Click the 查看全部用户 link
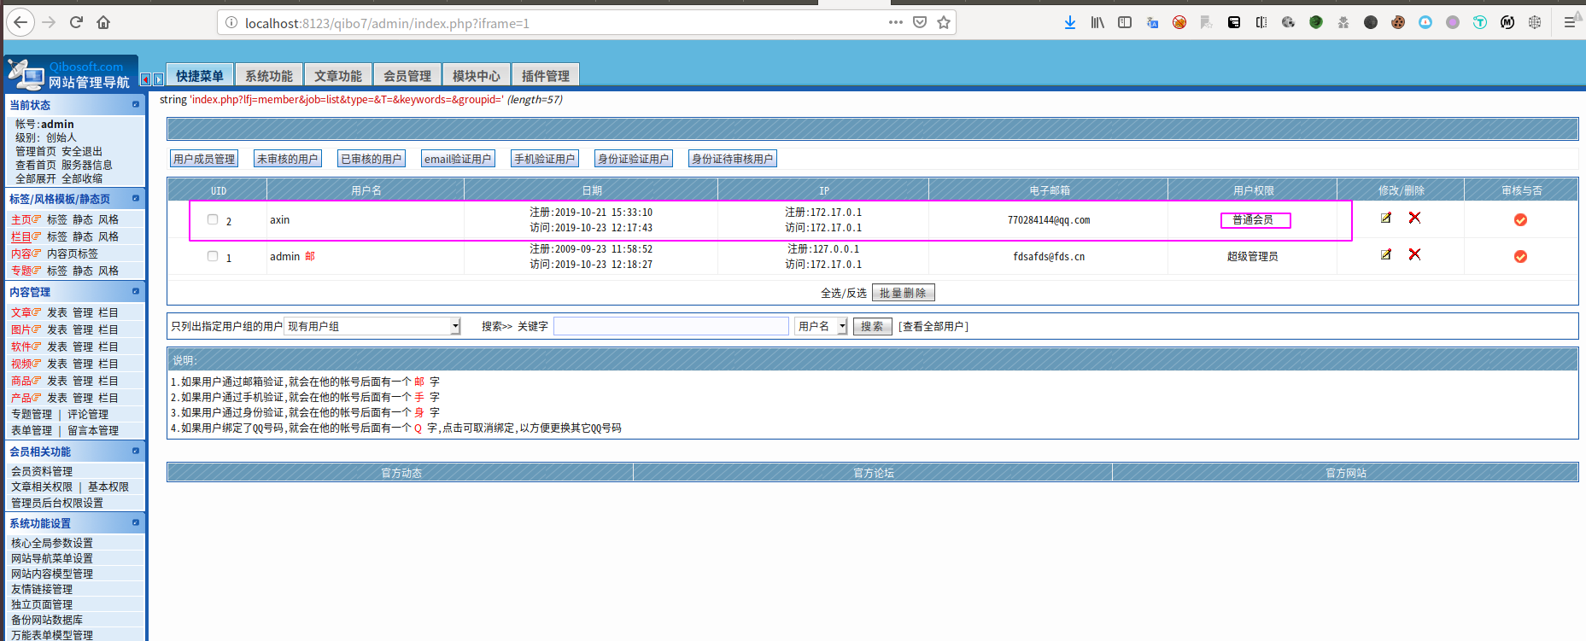 pos(933,326)
